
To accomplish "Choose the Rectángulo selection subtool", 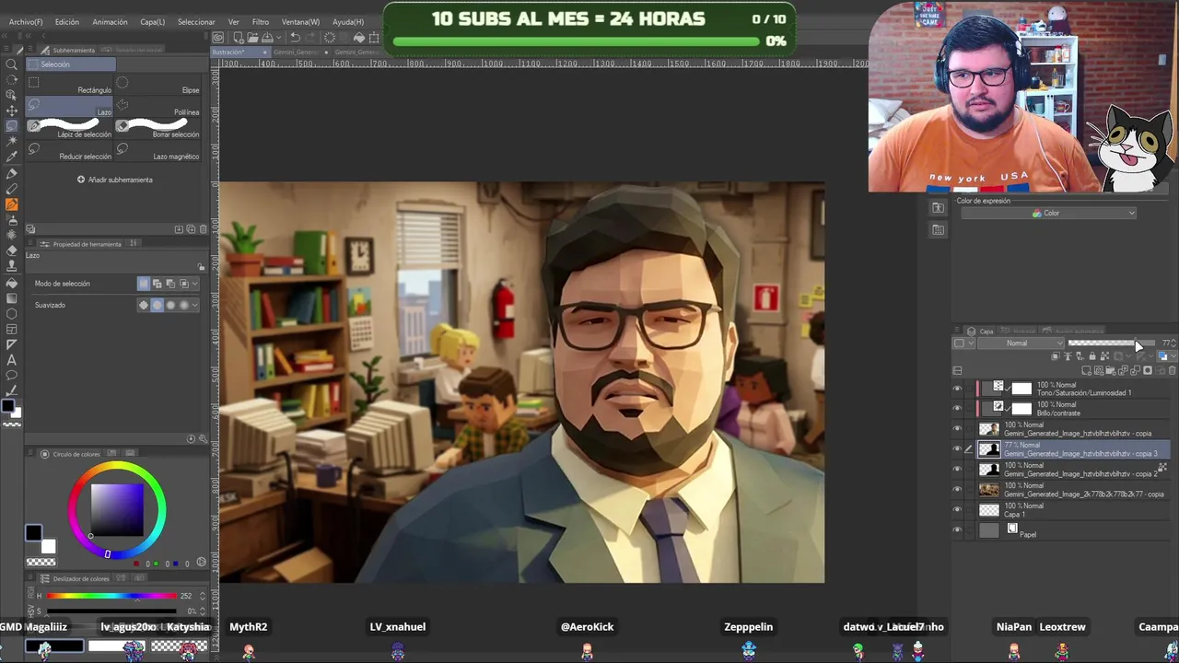I will click(69, 84).
